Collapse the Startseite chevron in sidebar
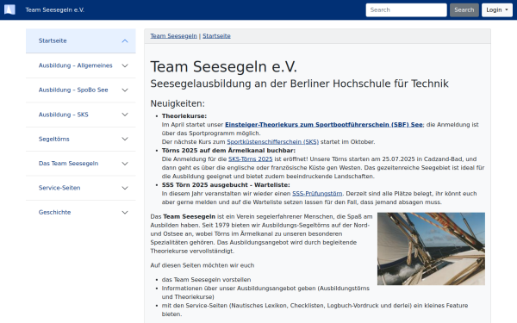Image resolution: width=517 pixels, height=323 pixels. point(125,40)
